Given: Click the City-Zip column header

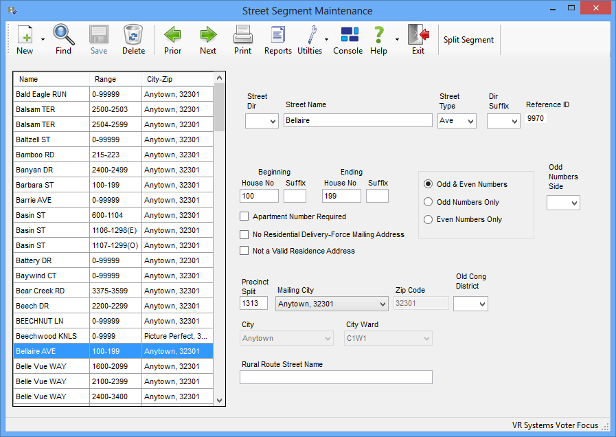Looking at the screenshot, I should tap(178, 79).
